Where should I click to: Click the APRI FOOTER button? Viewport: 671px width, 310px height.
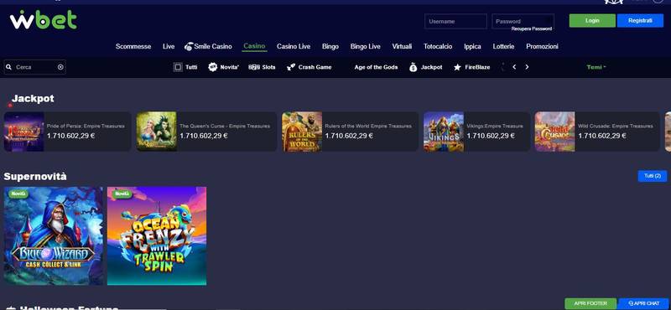[x=590, y=303]
